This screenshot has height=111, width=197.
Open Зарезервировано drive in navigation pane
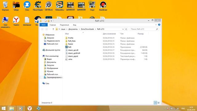pyautogui.click(x=54, y=77)
